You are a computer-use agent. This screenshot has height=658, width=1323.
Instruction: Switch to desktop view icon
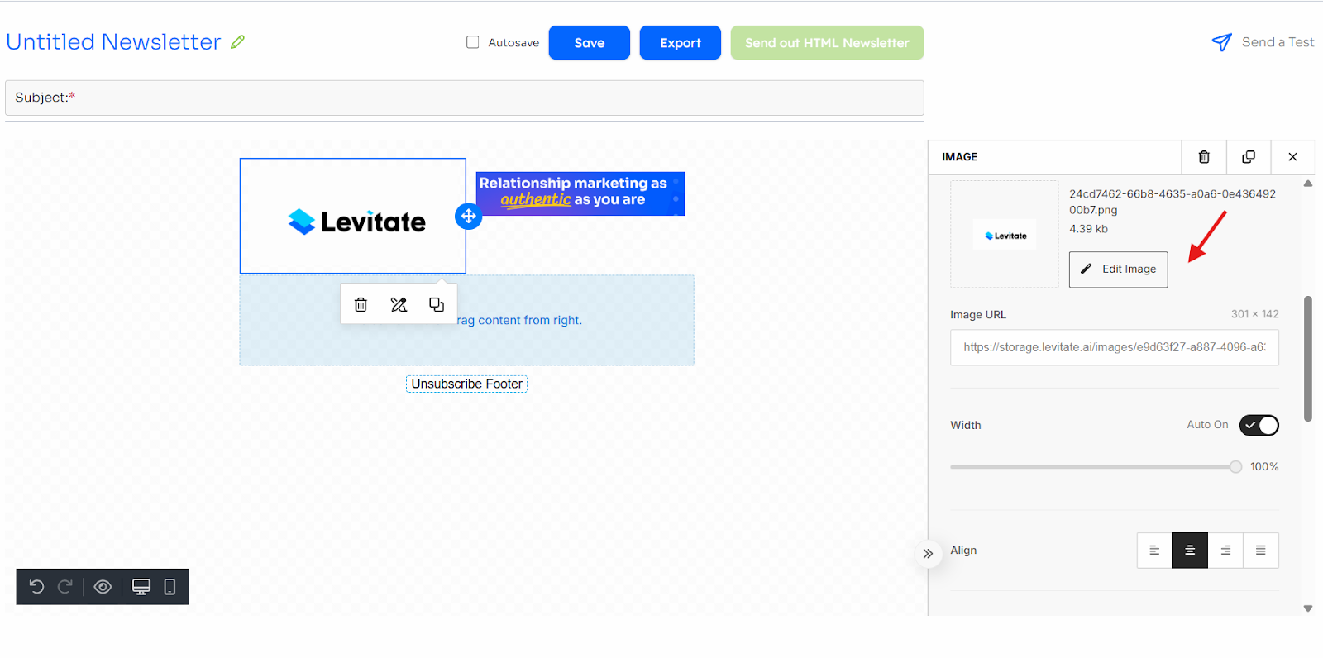tap(141, 587)
